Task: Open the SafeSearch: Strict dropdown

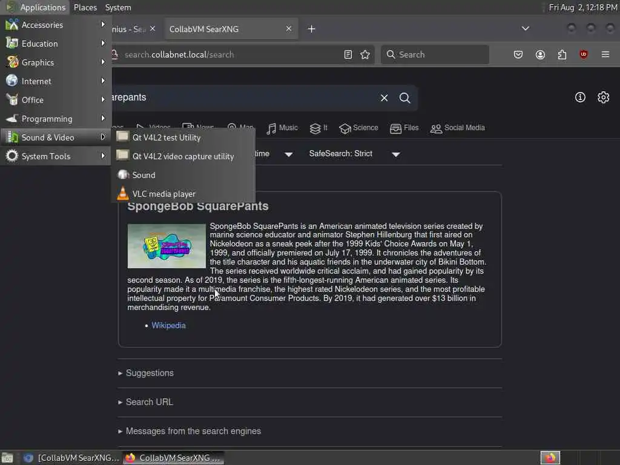Action: tap(355, 154)
